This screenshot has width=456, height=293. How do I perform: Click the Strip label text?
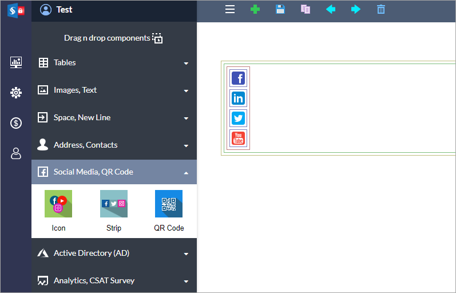pos(114,228)
